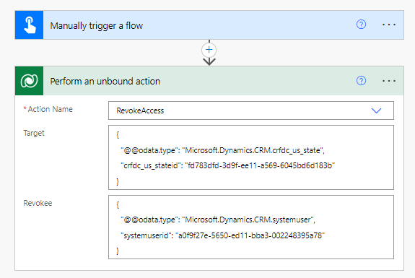Image resolution: width=415 pixels, height=278 pixels.
Task: Click the manual trigger hand icon
Action: [x=29, y=25]
